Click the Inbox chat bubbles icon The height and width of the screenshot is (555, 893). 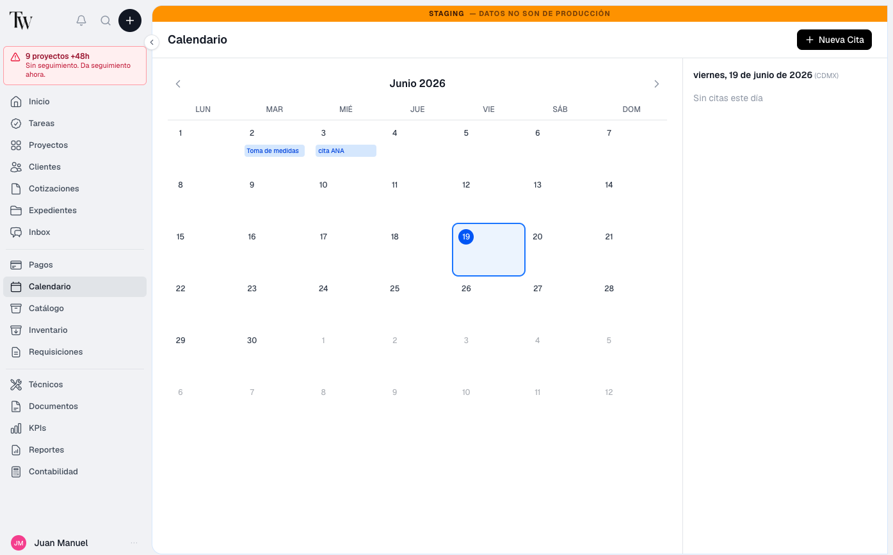[17, 232]
